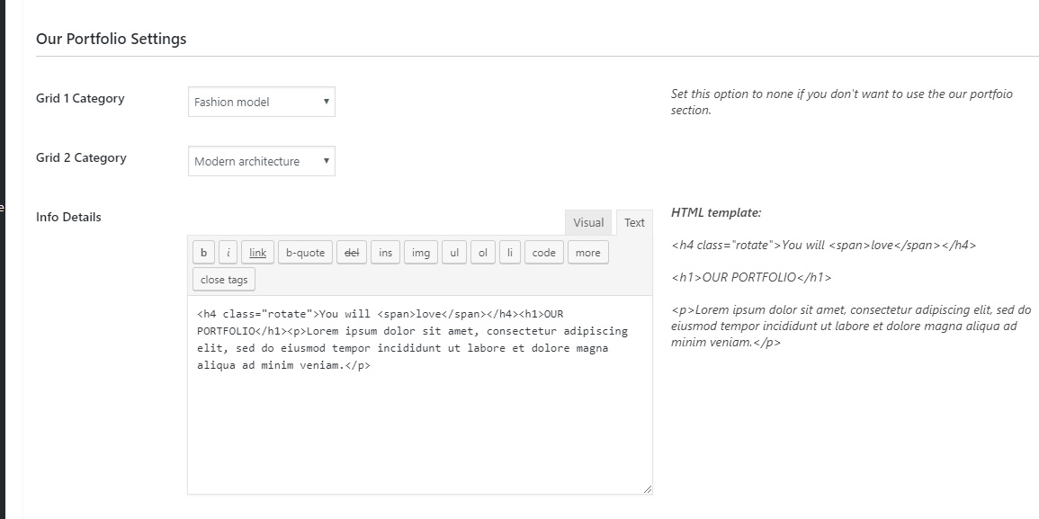Screen dimensions: 1039x519
Task: Wrap text with the code button
Action: 544,253
